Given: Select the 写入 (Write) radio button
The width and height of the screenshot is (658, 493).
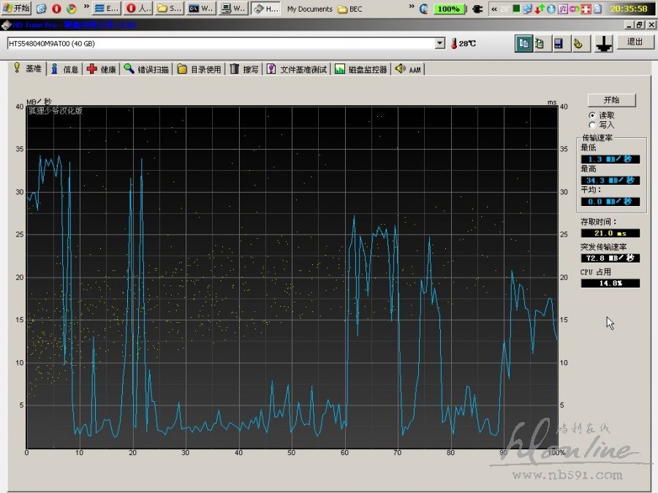Looking at the screenshot, I should click(x=592, y=125).
